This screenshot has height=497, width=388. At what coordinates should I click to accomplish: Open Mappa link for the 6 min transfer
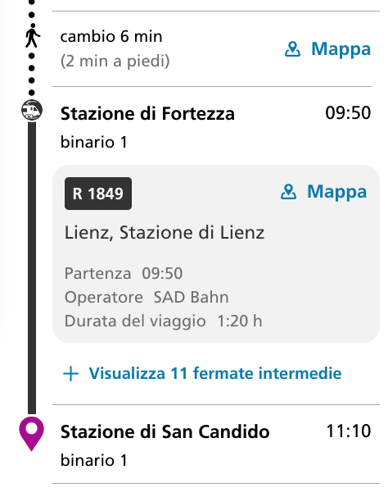(x=327, y=49)
